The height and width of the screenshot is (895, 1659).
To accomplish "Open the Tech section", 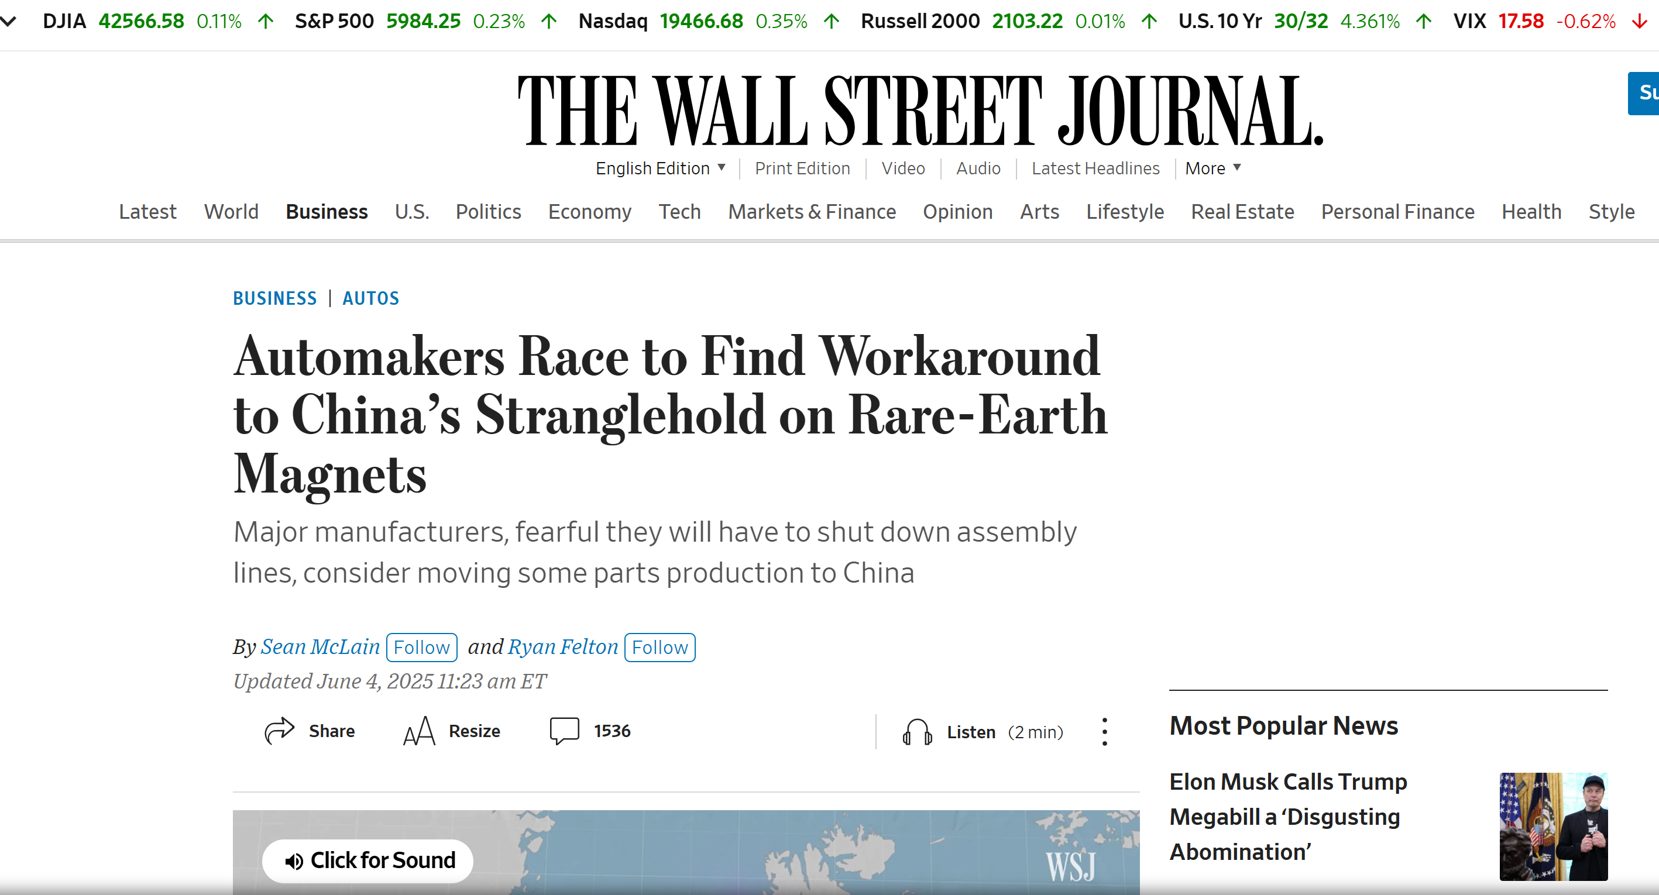I will click(679, 211).
